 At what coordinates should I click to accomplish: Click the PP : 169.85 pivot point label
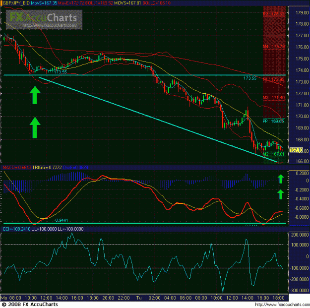pos(273,121)
